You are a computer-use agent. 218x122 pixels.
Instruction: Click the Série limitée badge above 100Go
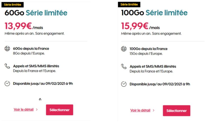pos(129,4)
